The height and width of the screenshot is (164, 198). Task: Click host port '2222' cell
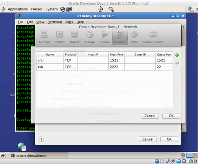(116, 67)
